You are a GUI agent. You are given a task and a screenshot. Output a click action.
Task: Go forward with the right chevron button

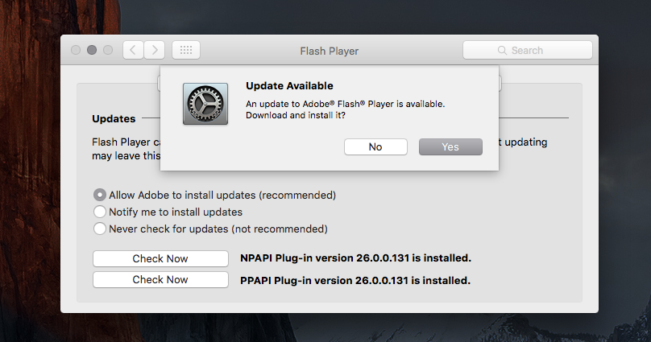pos(155,50)
